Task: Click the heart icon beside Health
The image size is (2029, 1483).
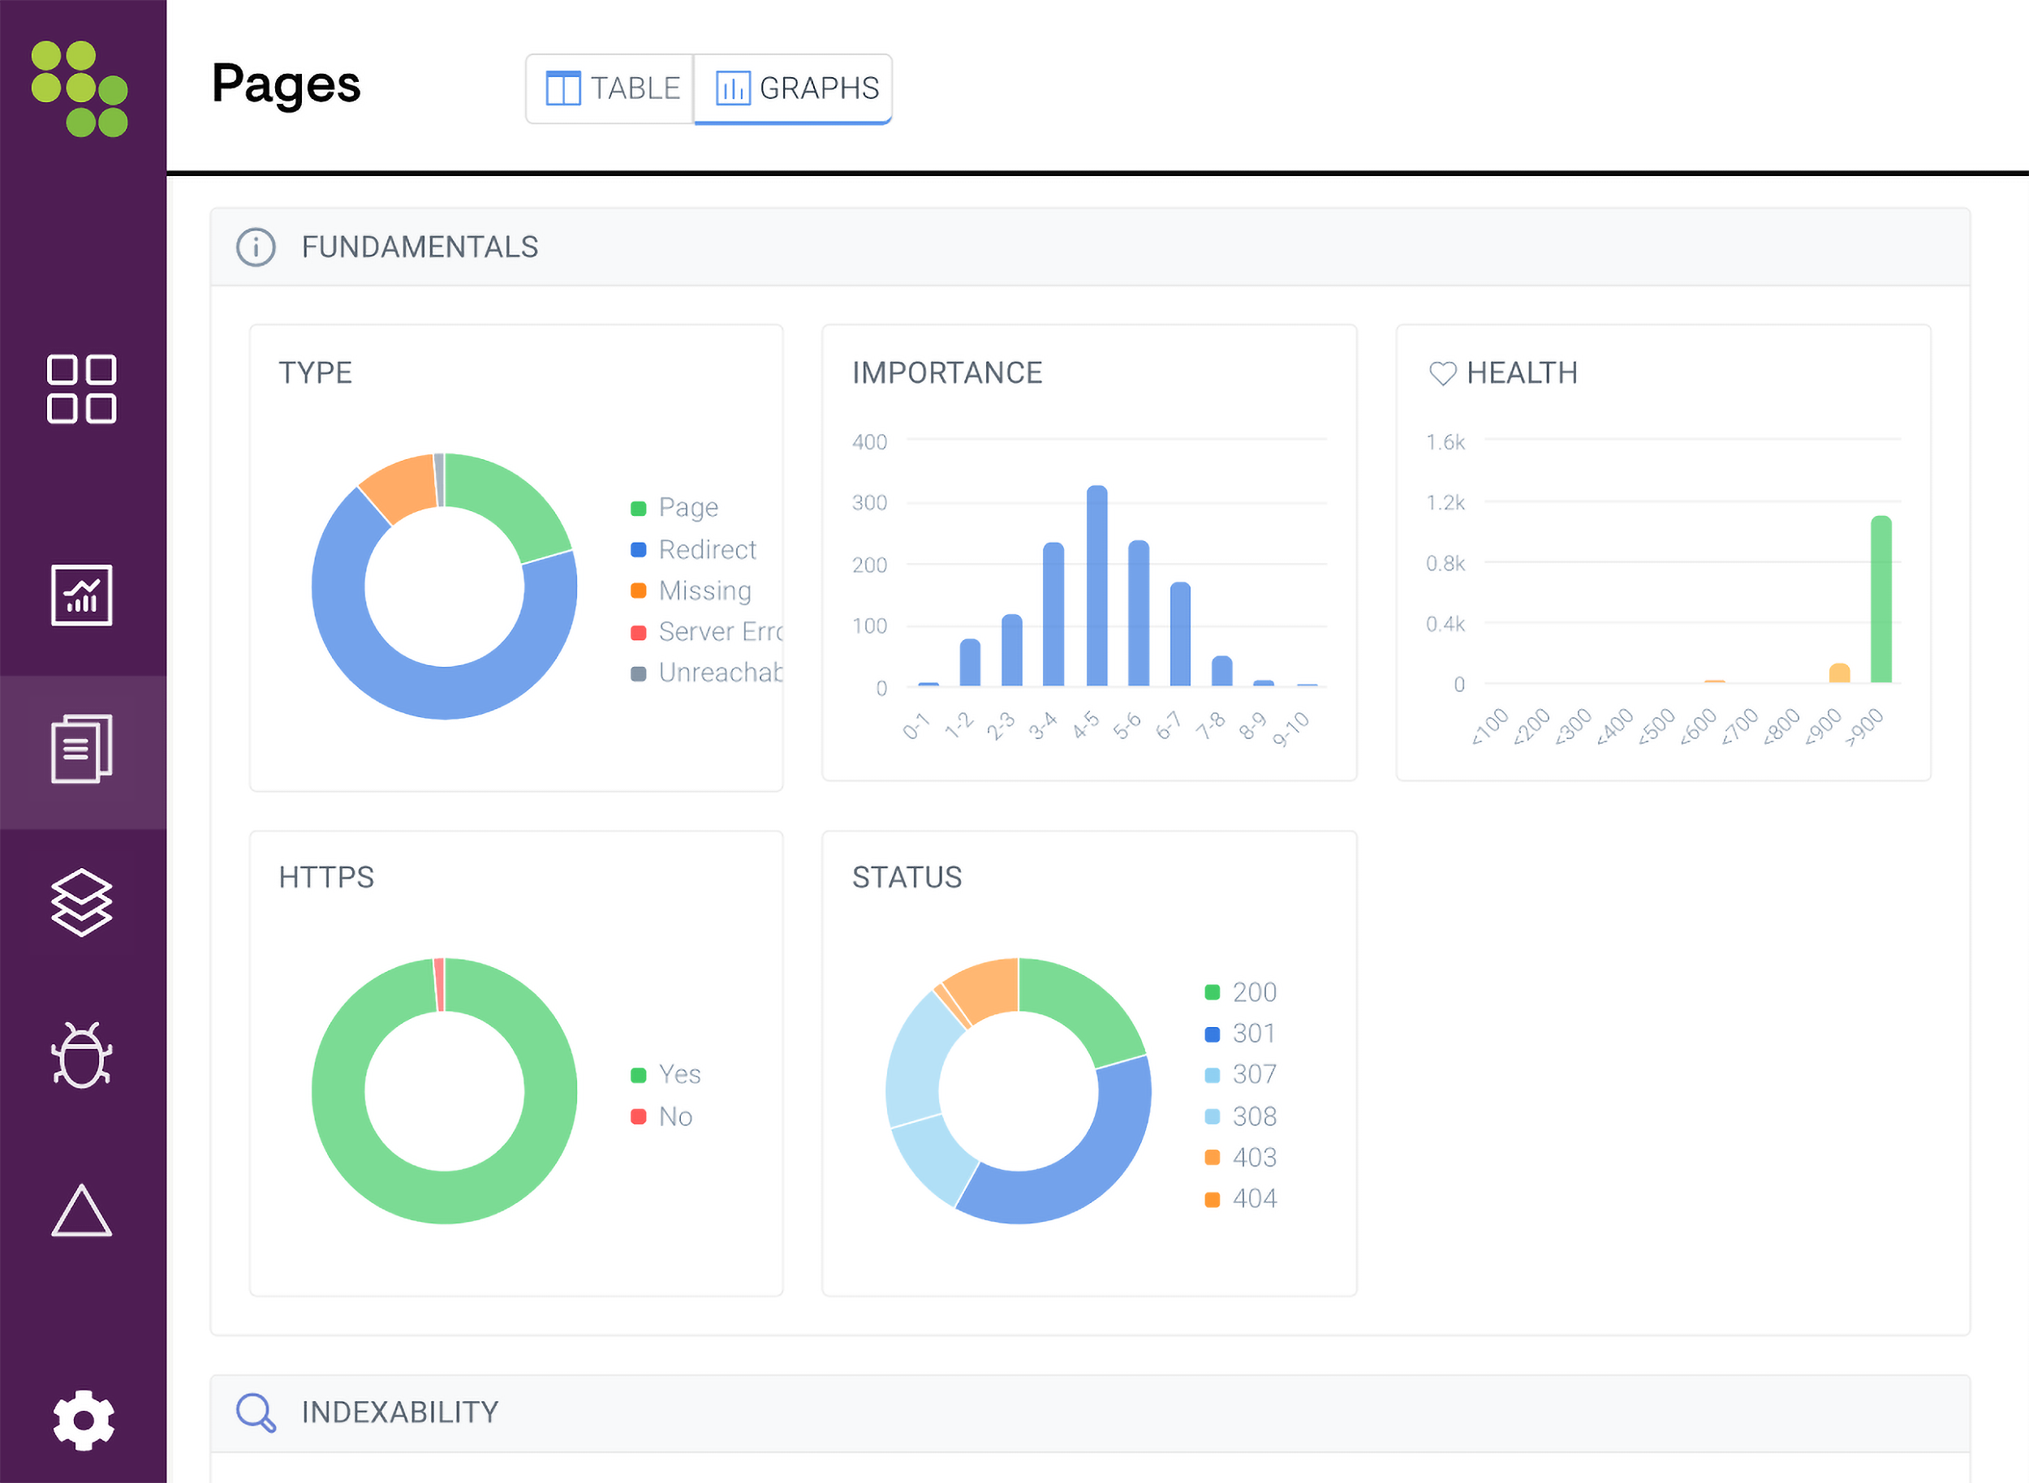Action: [1442, 373]
